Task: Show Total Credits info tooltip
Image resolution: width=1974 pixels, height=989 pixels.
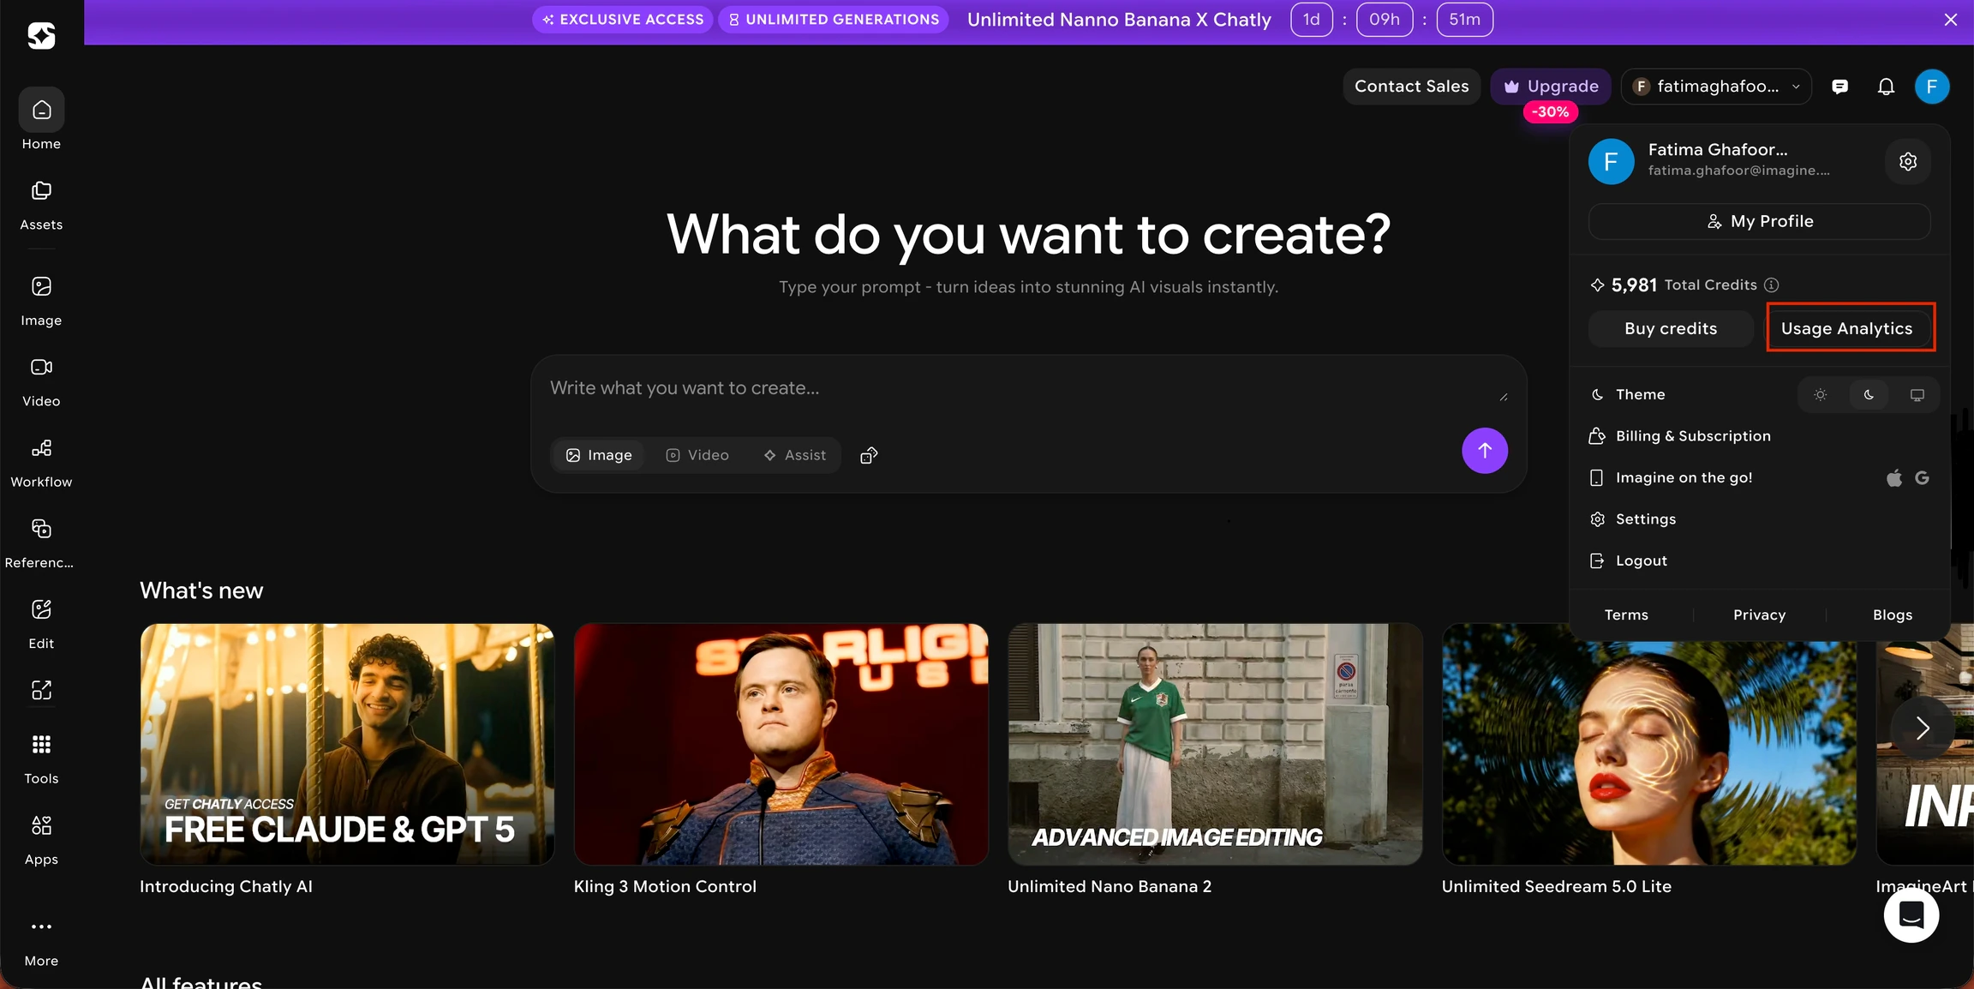Action: coord(1772,285)
